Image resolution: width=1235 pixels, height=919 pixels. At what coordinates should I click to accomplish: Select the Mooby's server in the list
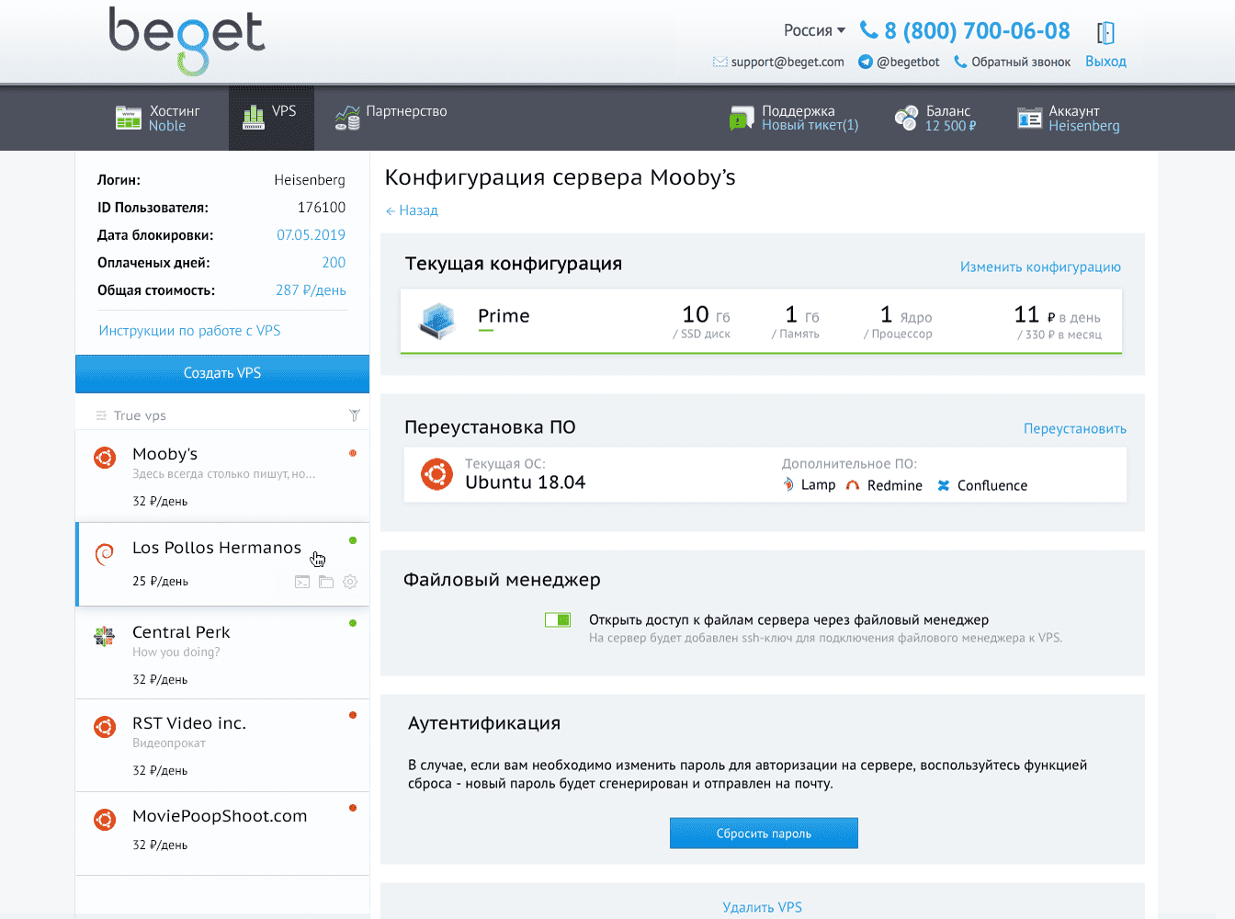tap(222, 475)
